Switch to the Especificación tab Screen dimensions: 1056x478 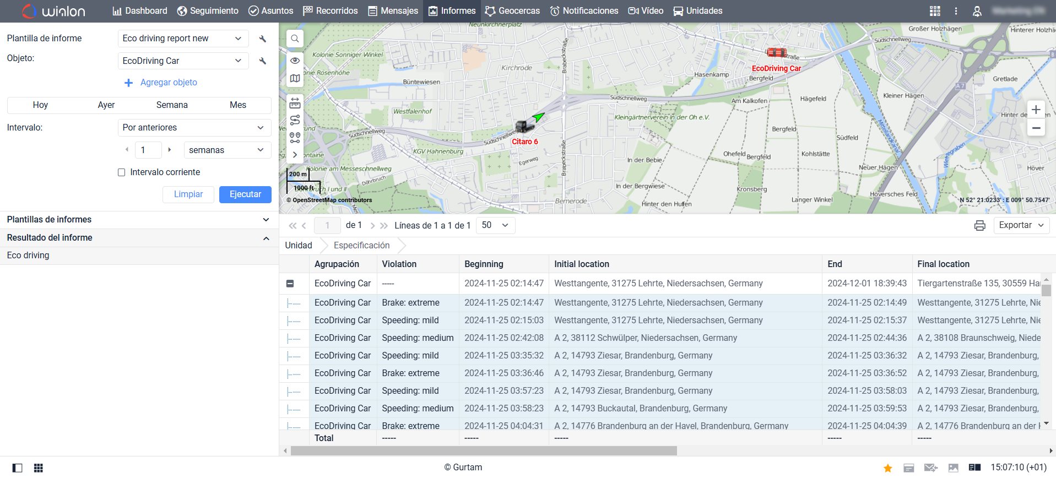coord(361,246)
